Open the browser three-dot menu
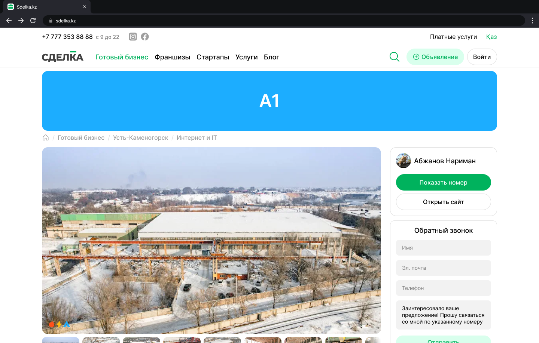 coord(532,21)
